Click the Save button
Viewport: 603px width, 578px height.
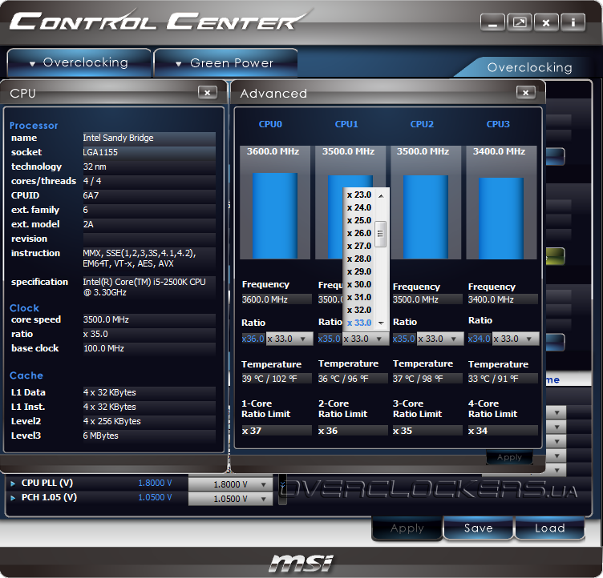point(479,528)
